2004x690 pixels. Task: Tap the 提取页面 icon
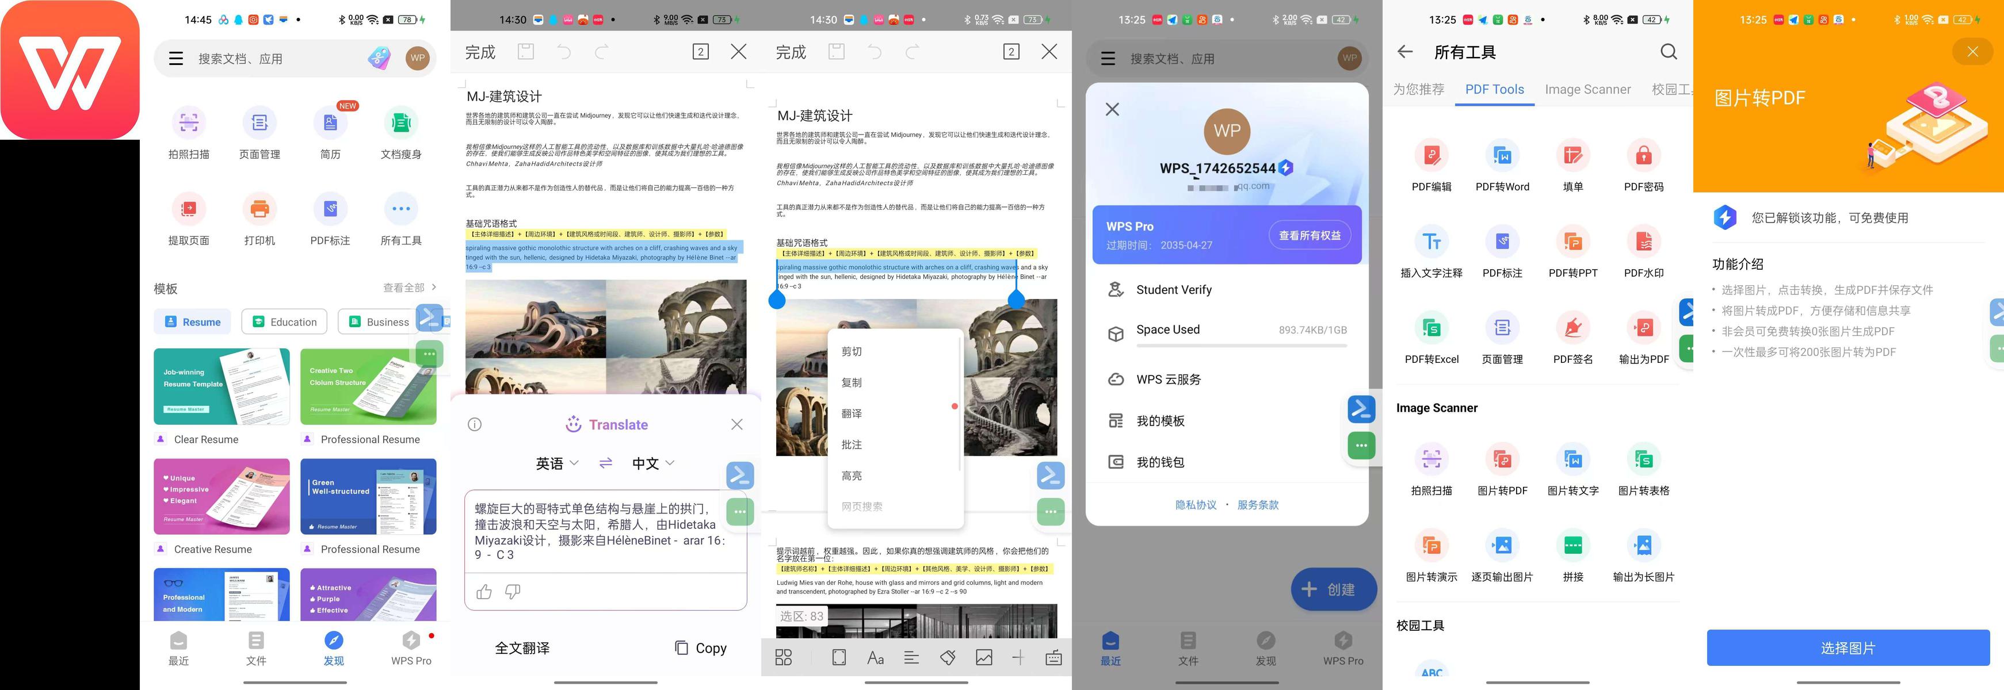tap(189, 209)
